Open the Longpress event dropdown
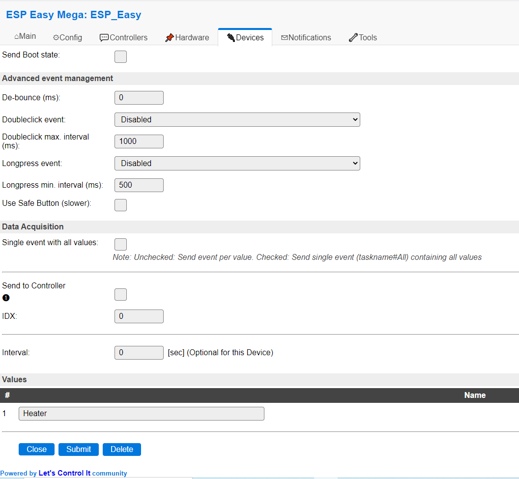The width and height of the screenshot is (519, 479). (237, 164)
